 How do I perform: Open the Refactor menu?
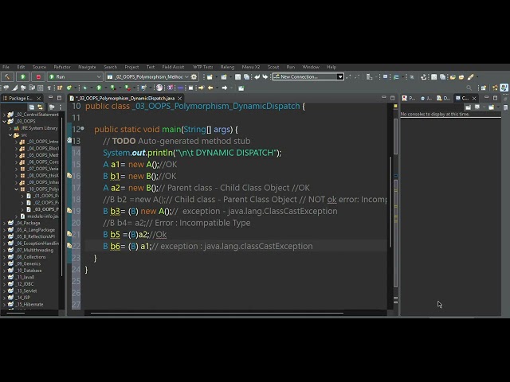point(62,67)
